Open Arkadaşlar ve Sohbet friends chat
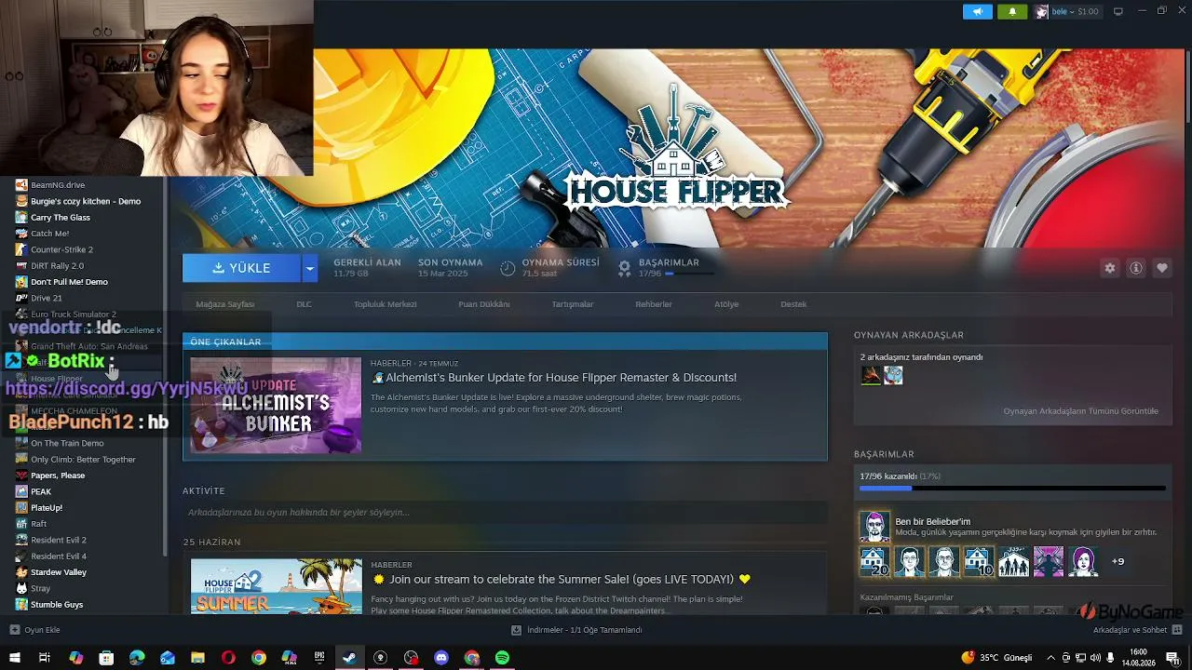 coord(1136,630)
